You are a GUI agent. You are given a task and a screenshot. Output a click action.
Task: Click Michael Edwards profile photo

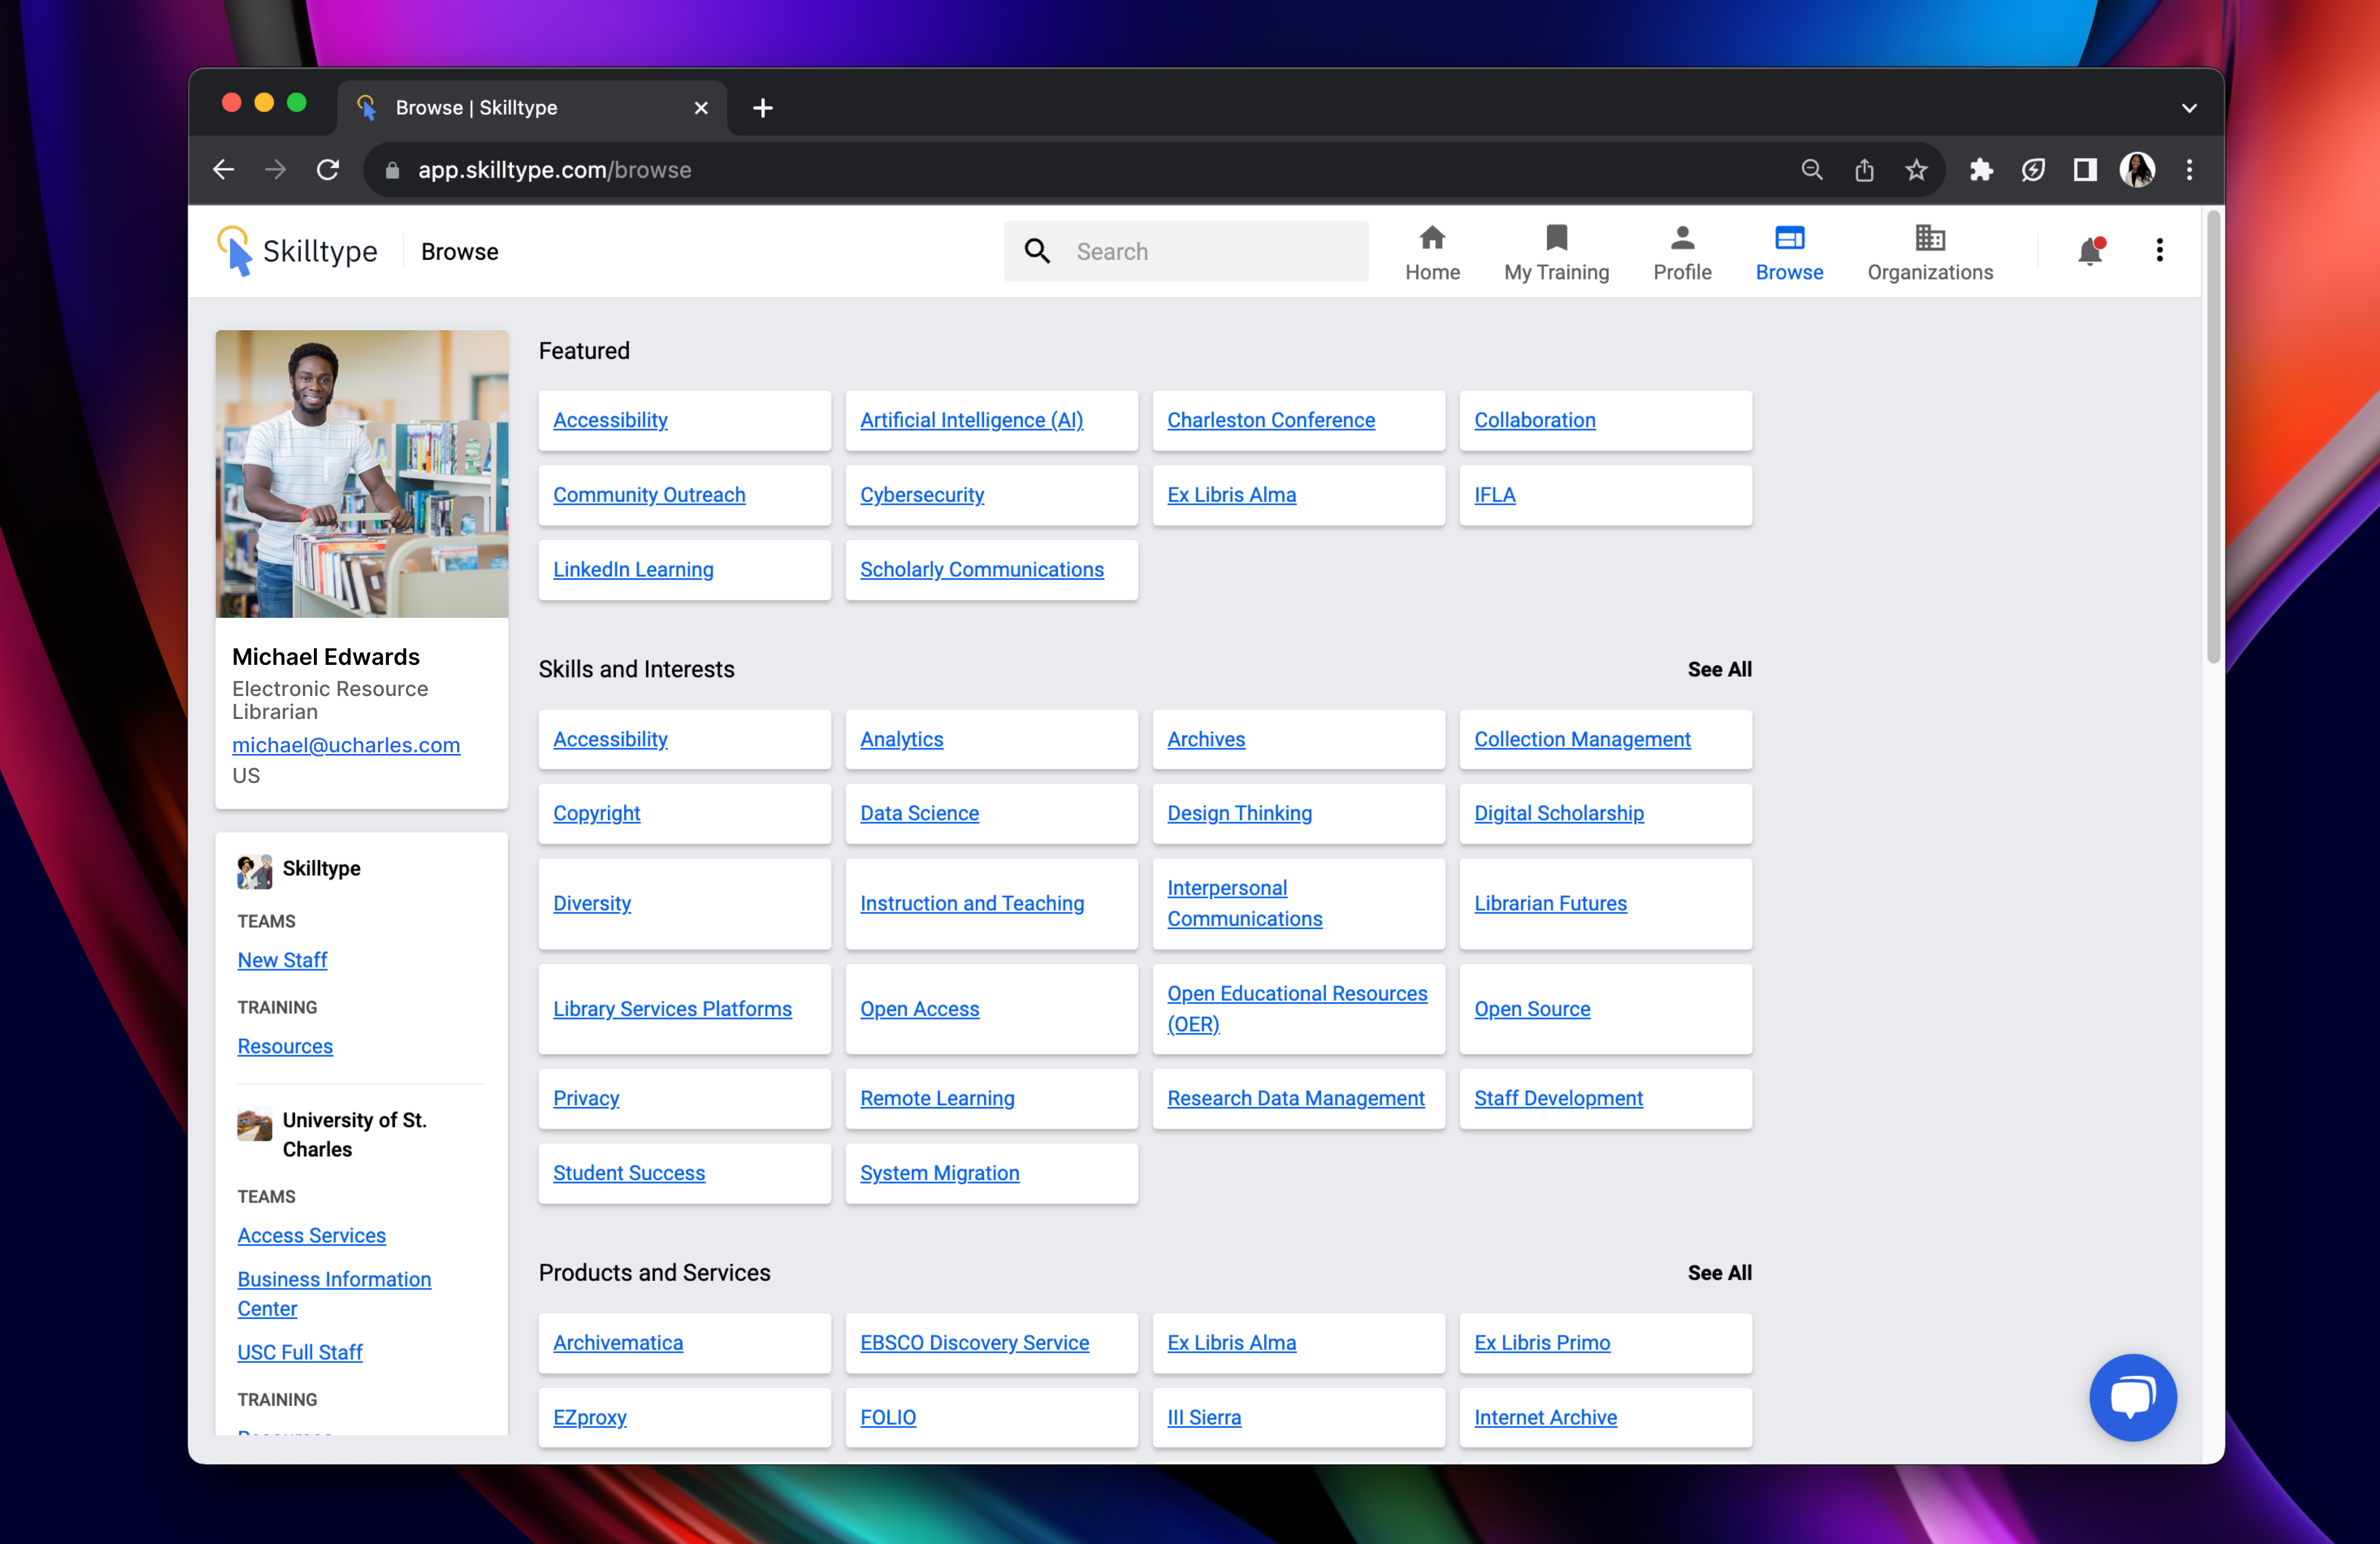[x=361, y=474]
